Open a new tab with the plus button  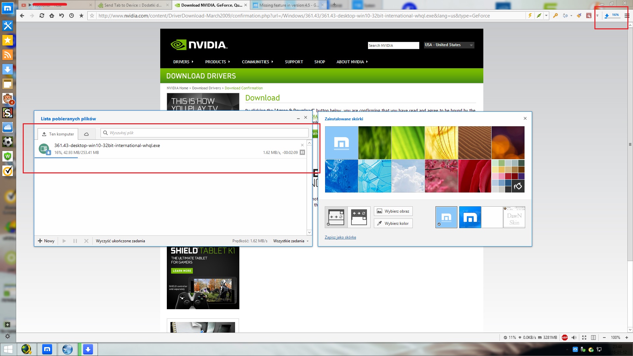pos(334,5)
